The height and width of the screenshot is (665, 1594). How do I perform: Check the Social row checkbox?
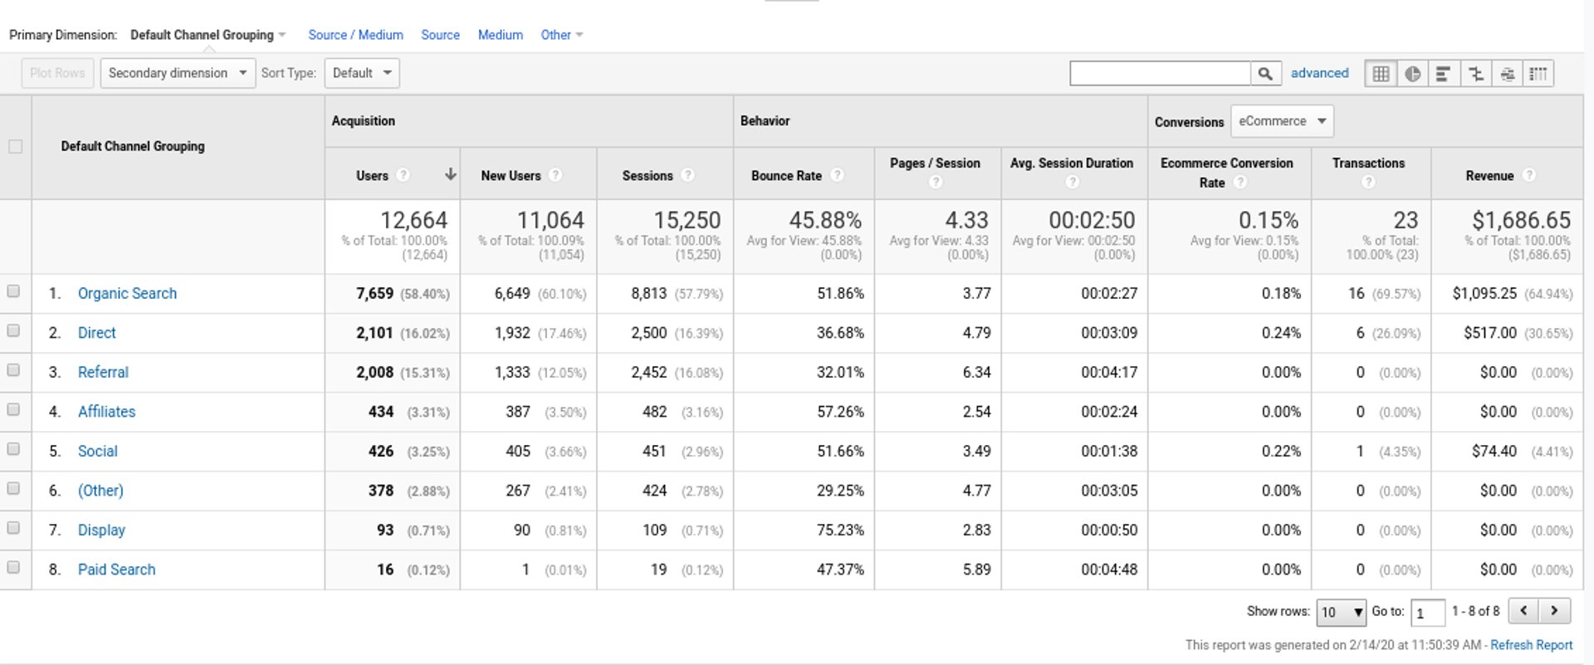pos(13,449)
